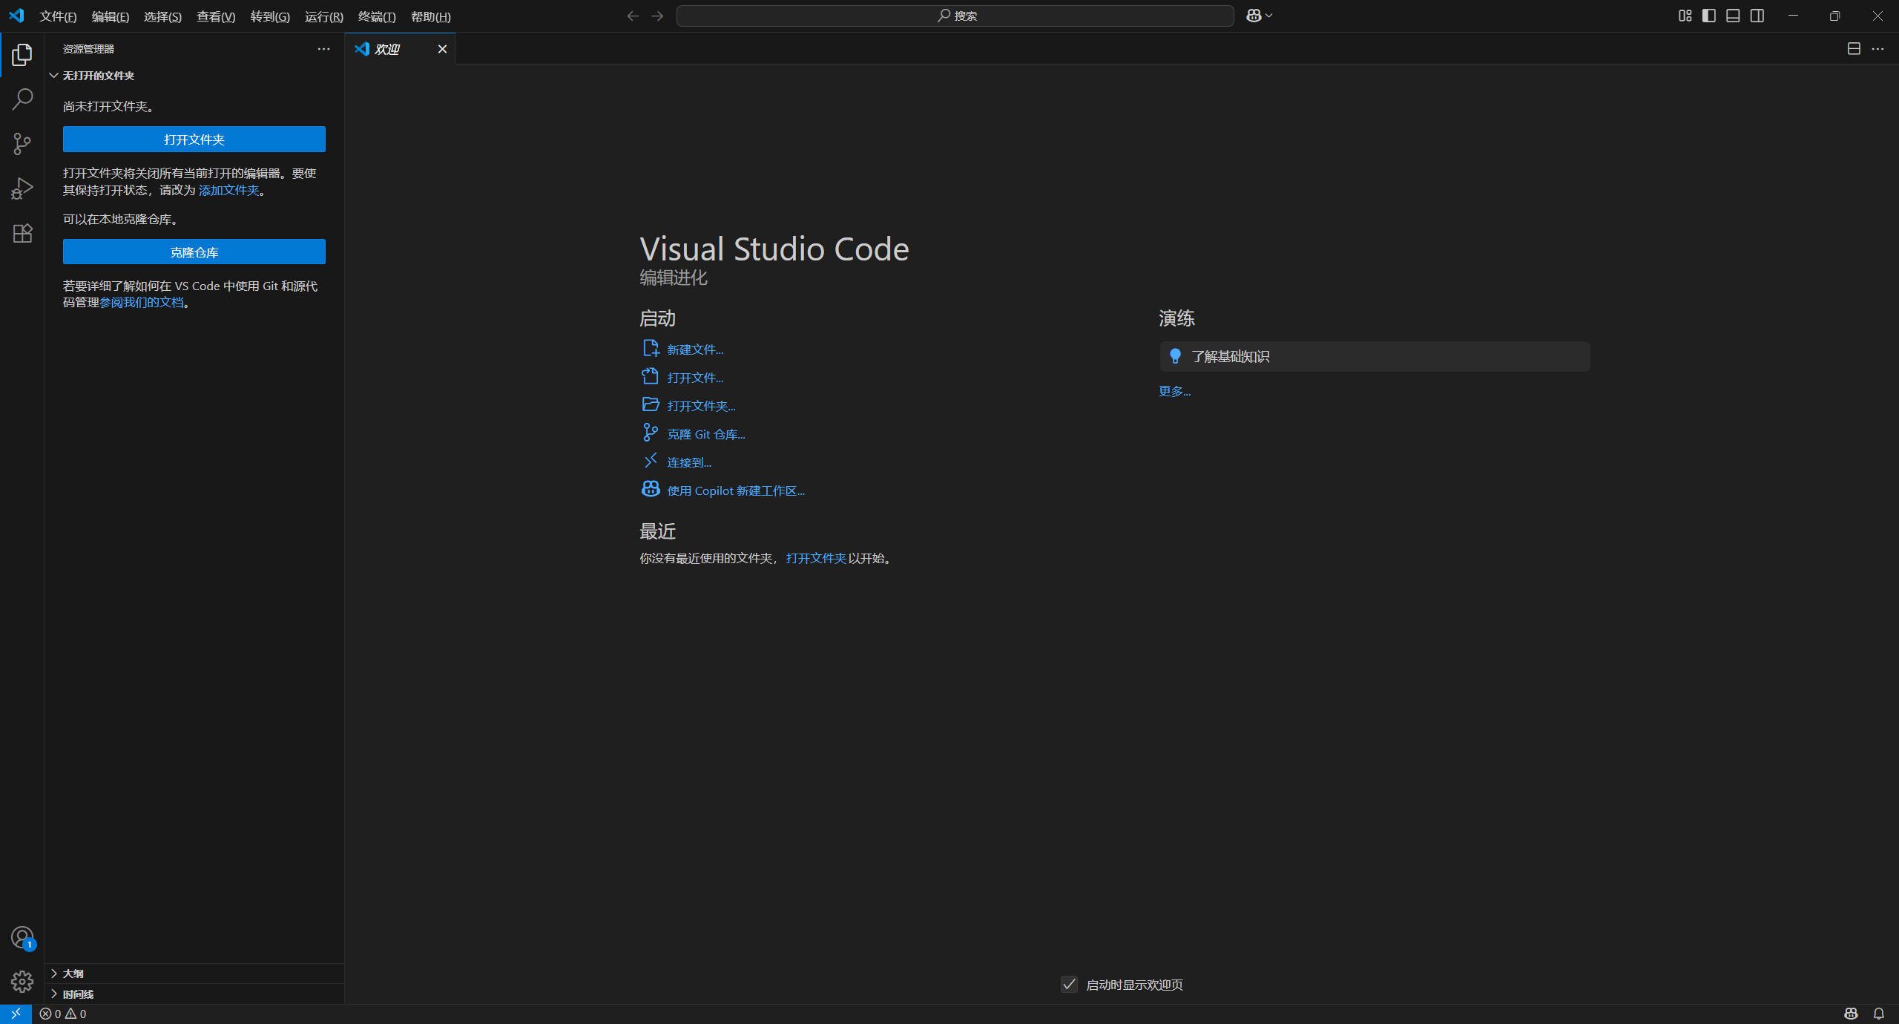Open the Search view in activity bar
1899x1024 pixels.
click(22, 99)
